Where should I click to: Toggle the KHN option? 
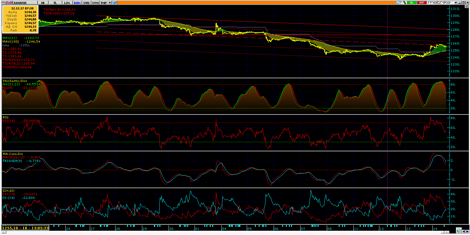77,2
